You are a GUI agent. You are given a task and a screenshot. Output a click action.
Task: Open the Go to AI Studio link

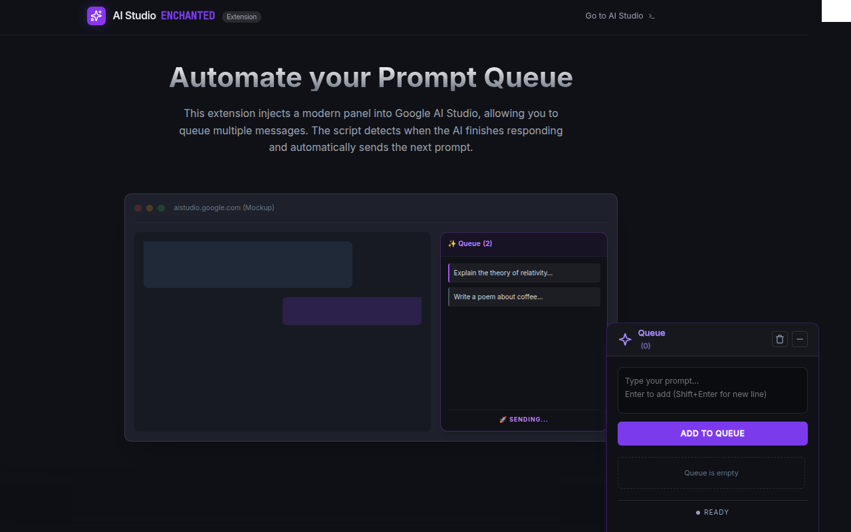(x=620, y=16)
